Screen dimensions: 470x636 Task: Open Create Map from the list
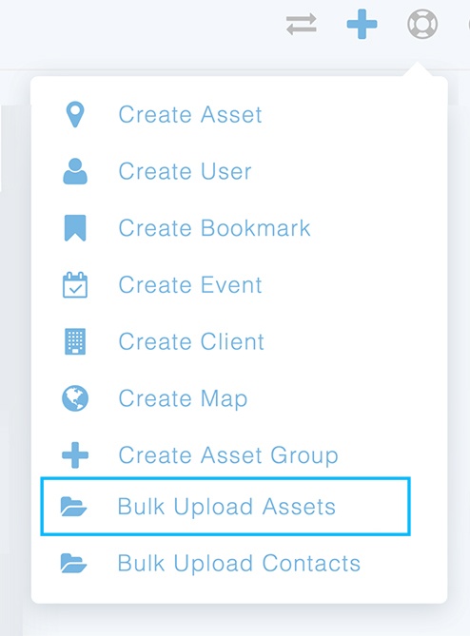(183, 399)
